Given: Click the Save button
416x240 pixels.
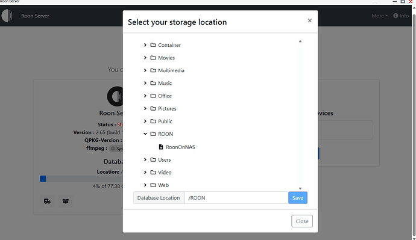Looking at the screenshot, I should (298, 198).
